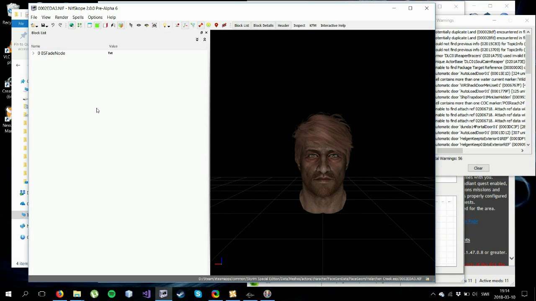Open Steam from the taskbar

(x=180, y=294)
